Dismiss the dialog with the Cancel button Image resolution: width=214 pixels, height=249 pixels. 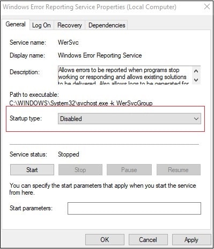point(148,239)
